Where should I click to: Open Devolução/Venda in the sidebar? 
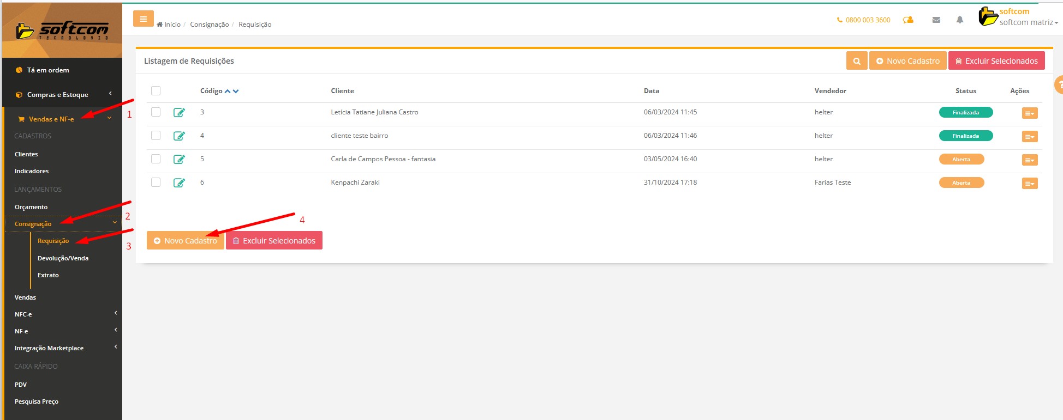pyautogui.click(x=63, y=258)
